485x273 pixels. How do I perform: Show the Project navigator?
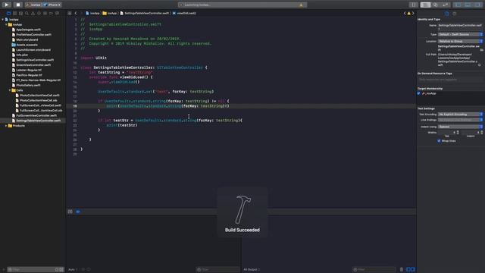[8, 14]
